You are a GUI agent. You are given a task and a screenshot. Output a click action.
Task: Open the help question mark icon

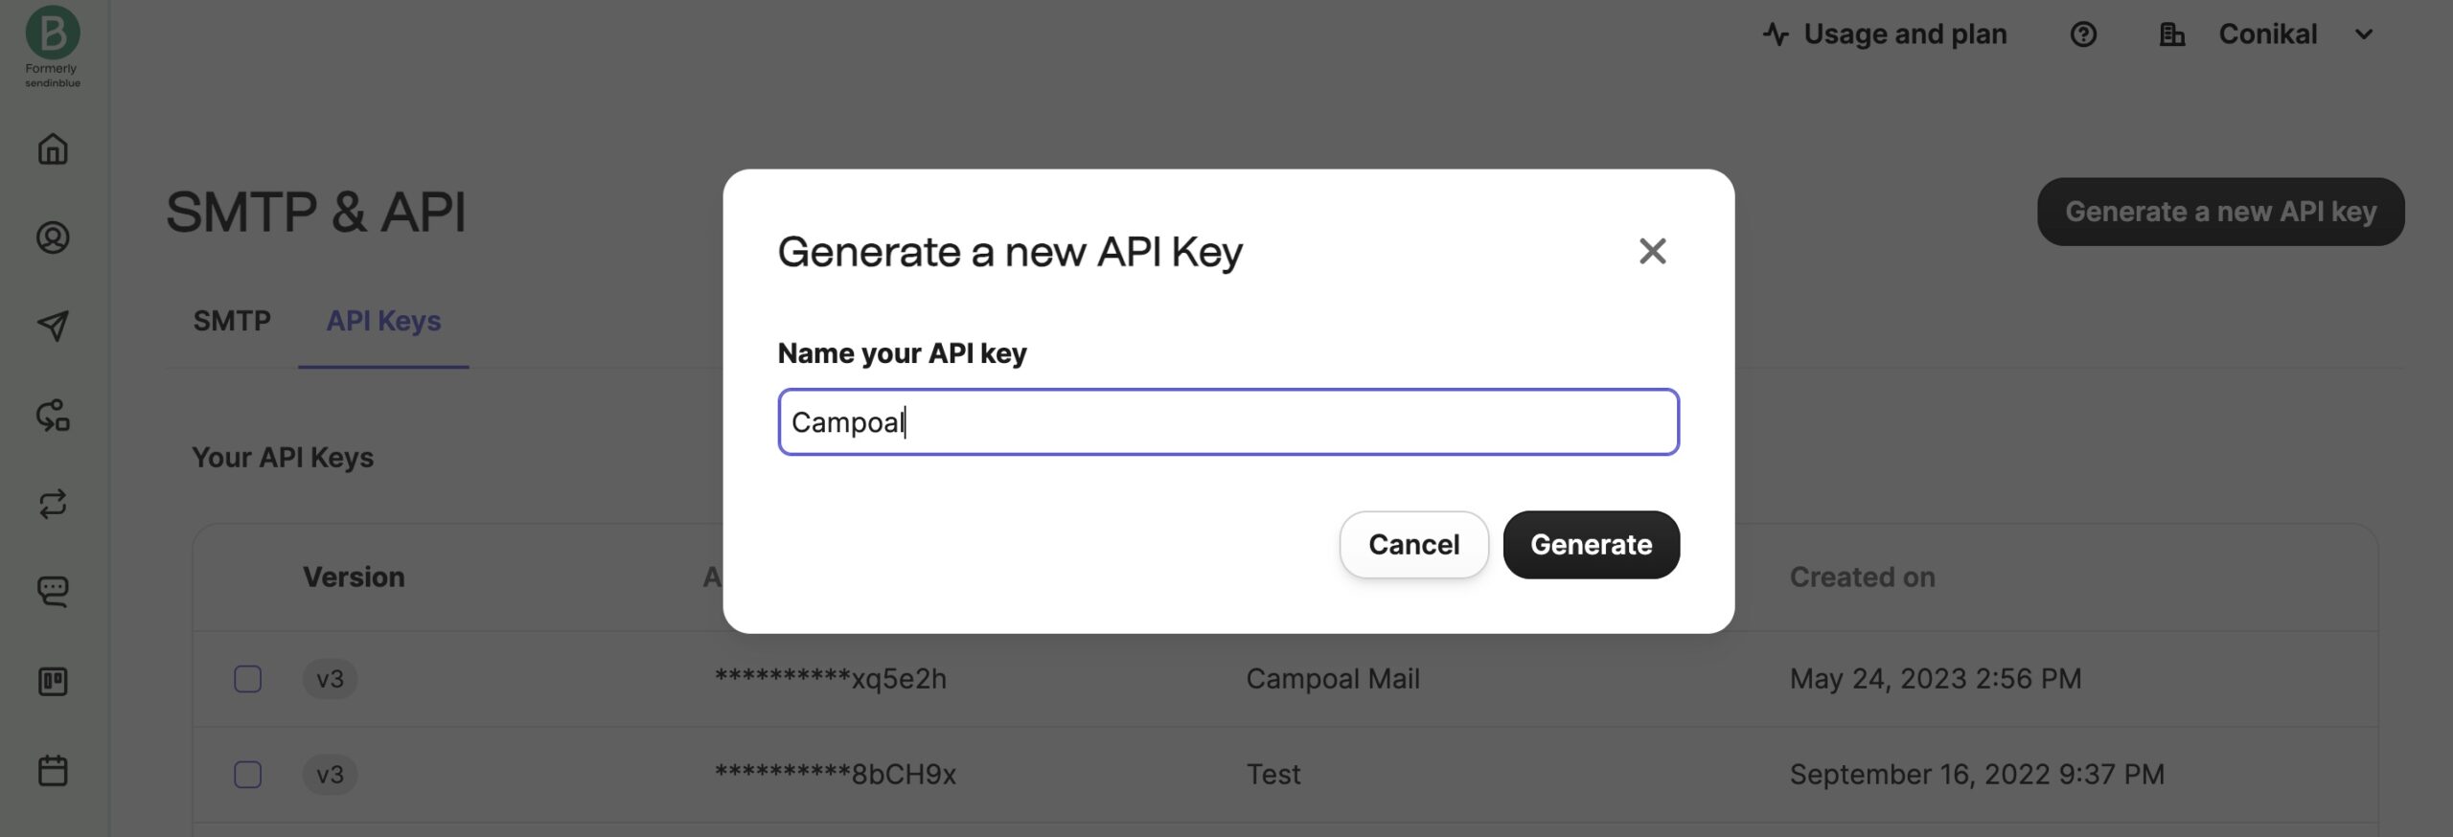2082,34
